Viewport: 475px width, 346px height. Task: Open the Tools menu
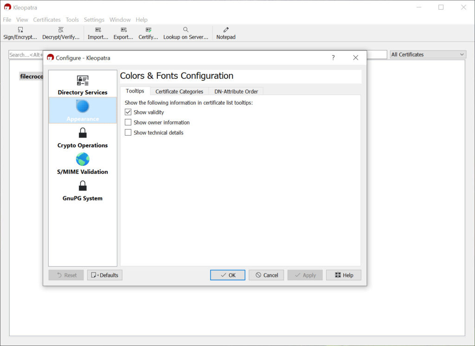click(x=72, y=19)
